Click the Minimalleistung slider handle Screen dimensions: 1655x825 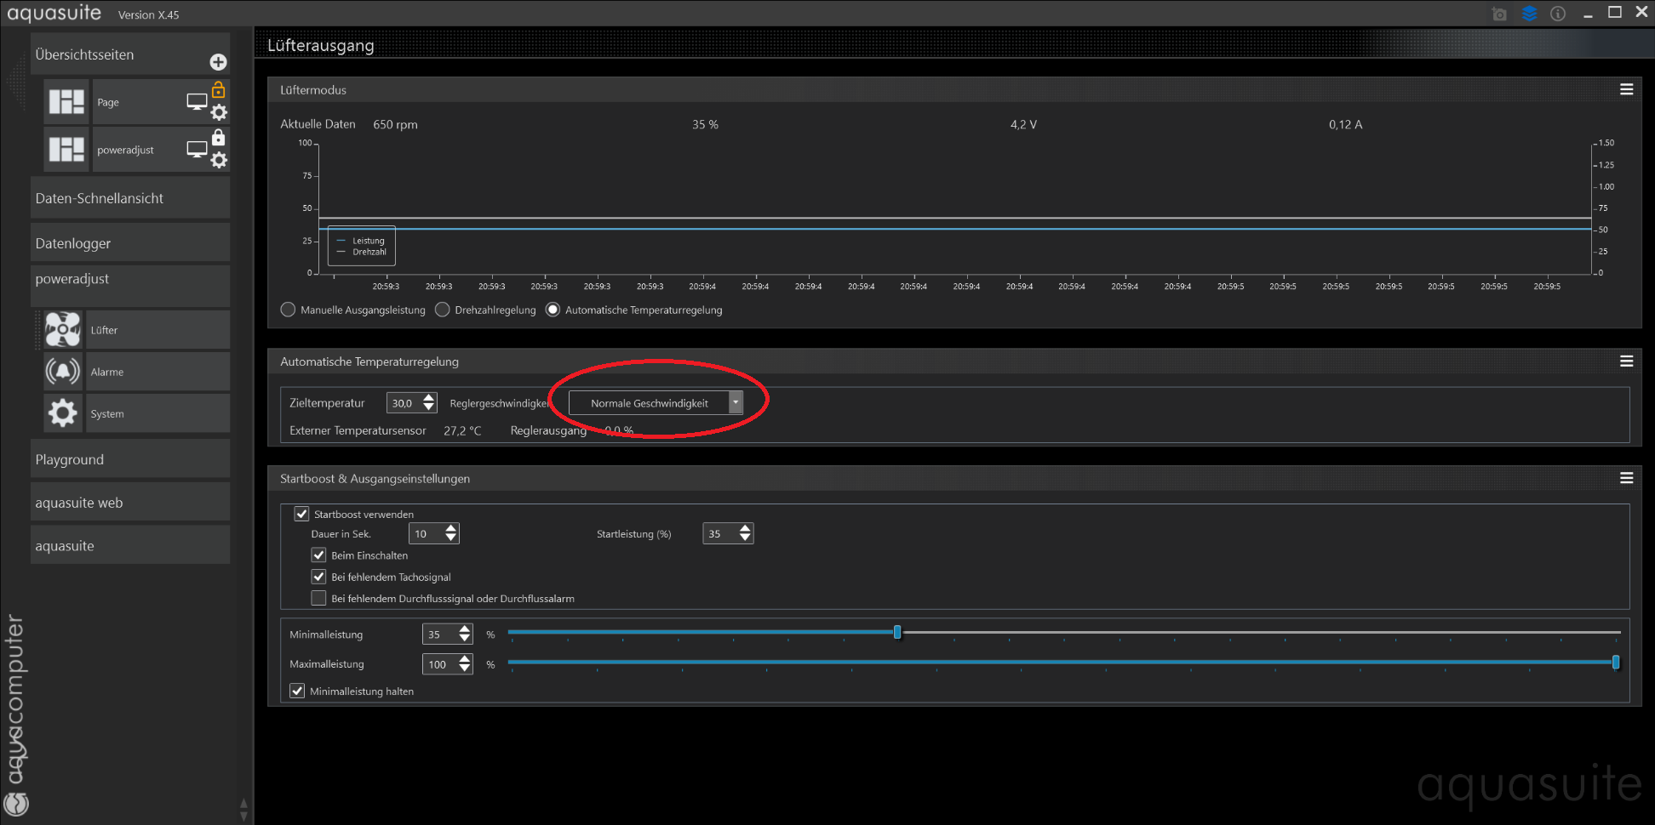coord(897,632)
